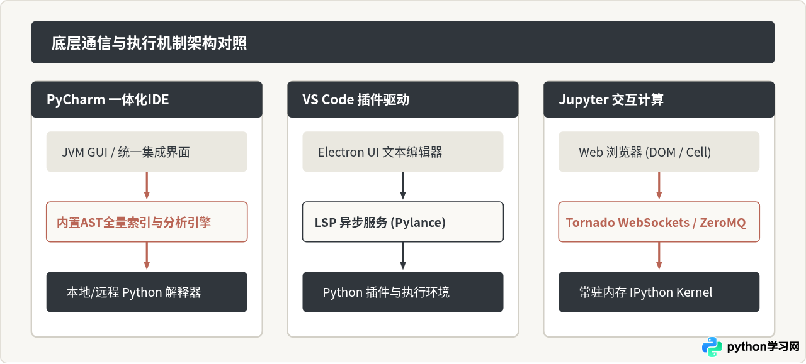The width and height of the screenshot is (806, 364).
Task: Click the 内置AST全量索引与分析引擎 box
Action: [x=147, y=222]
